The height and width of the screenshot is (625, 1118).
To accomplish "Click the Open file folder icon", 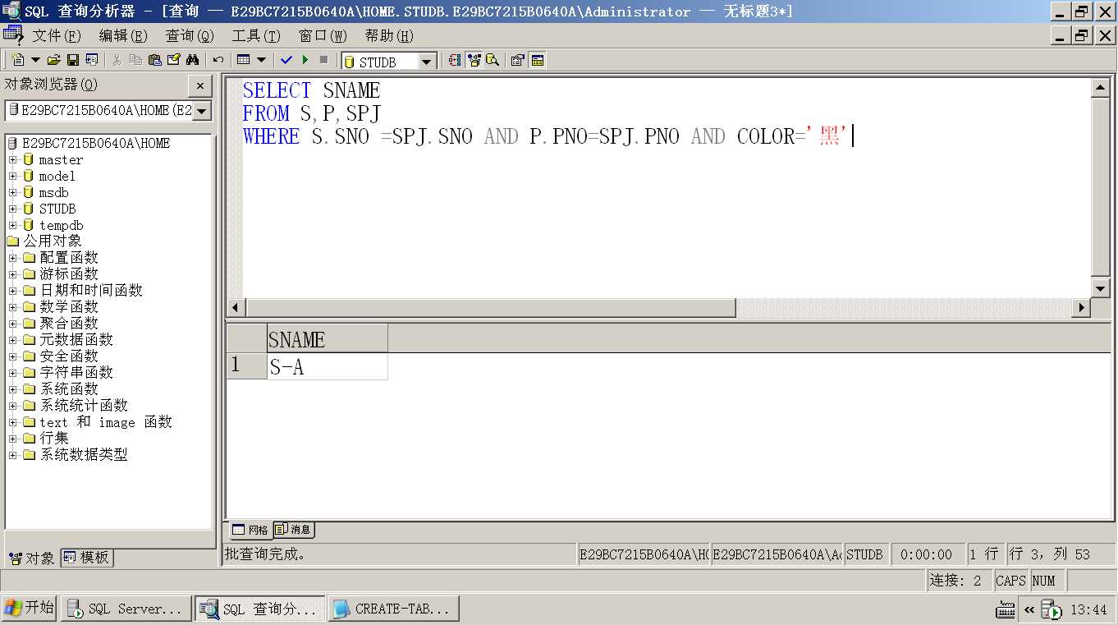I will coord(54,60).
